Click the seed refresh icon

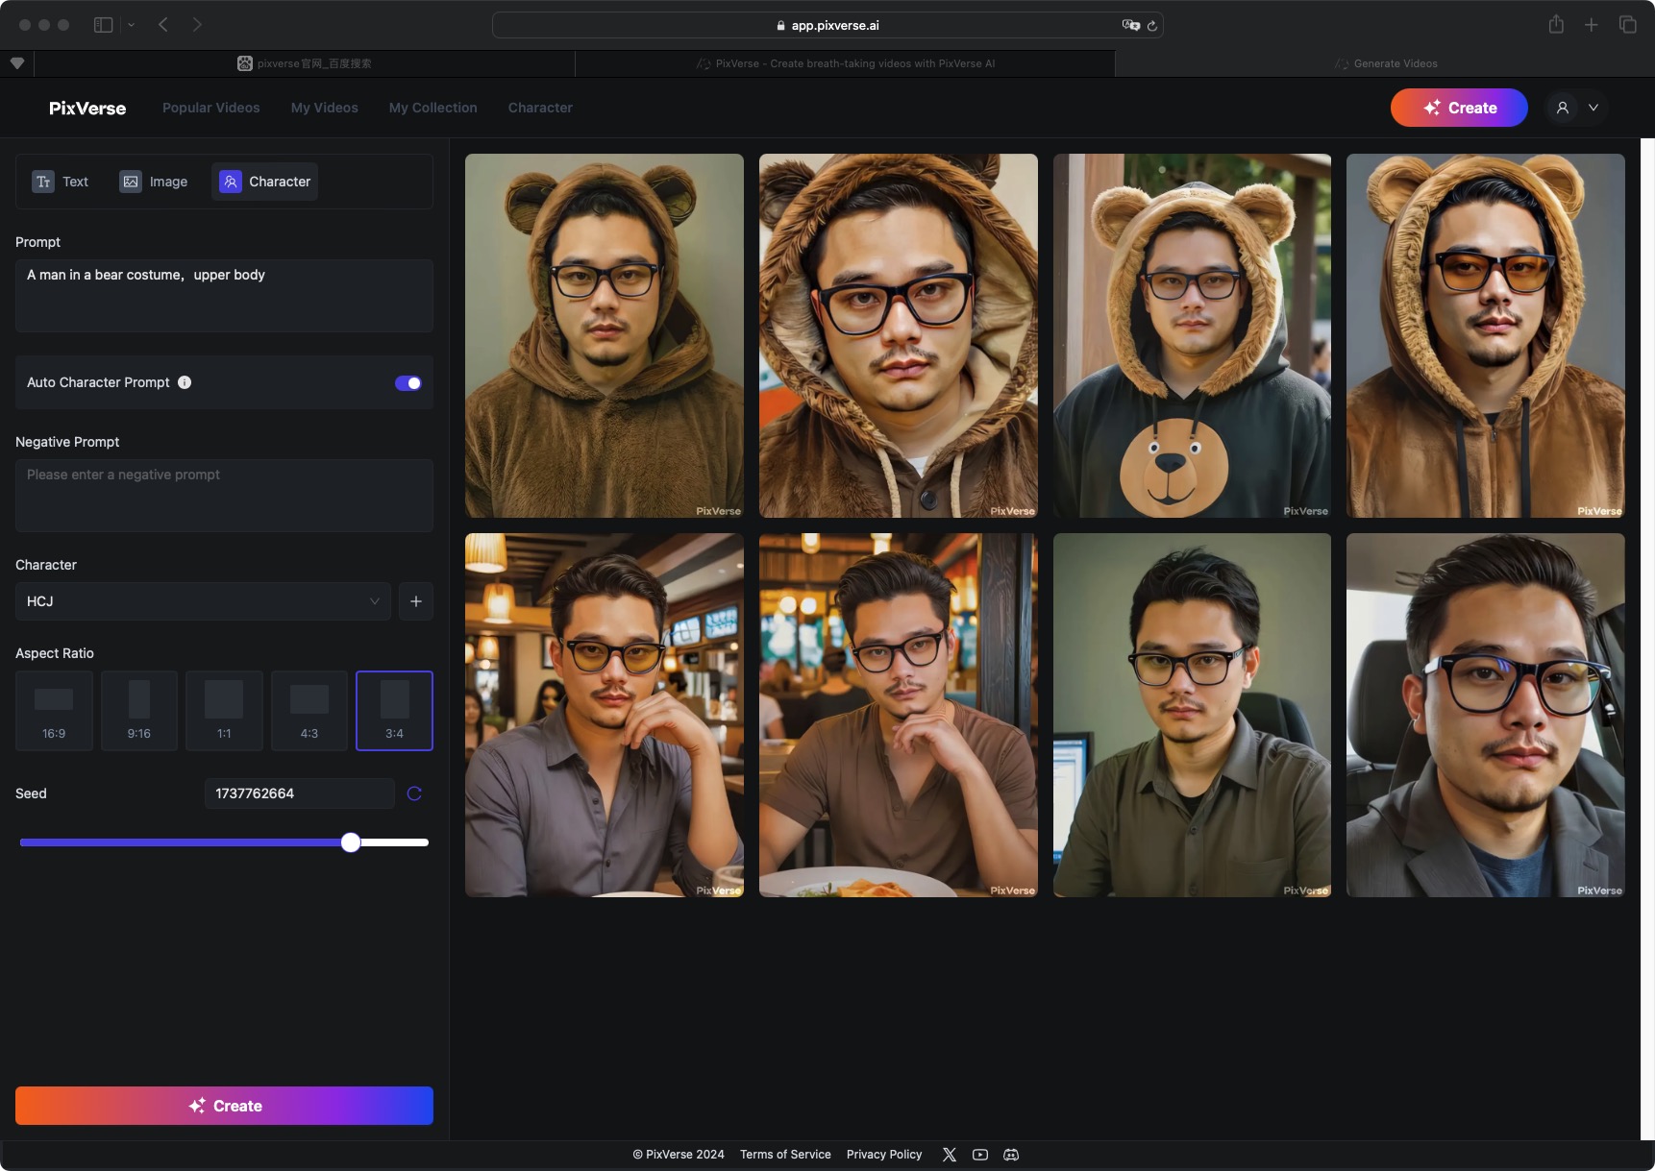click(x=414, y=793)
